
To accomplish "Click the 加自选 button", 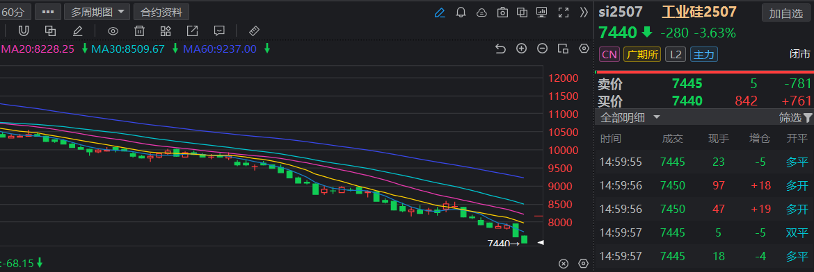I will pyautogui.click(x=785, y=13).
